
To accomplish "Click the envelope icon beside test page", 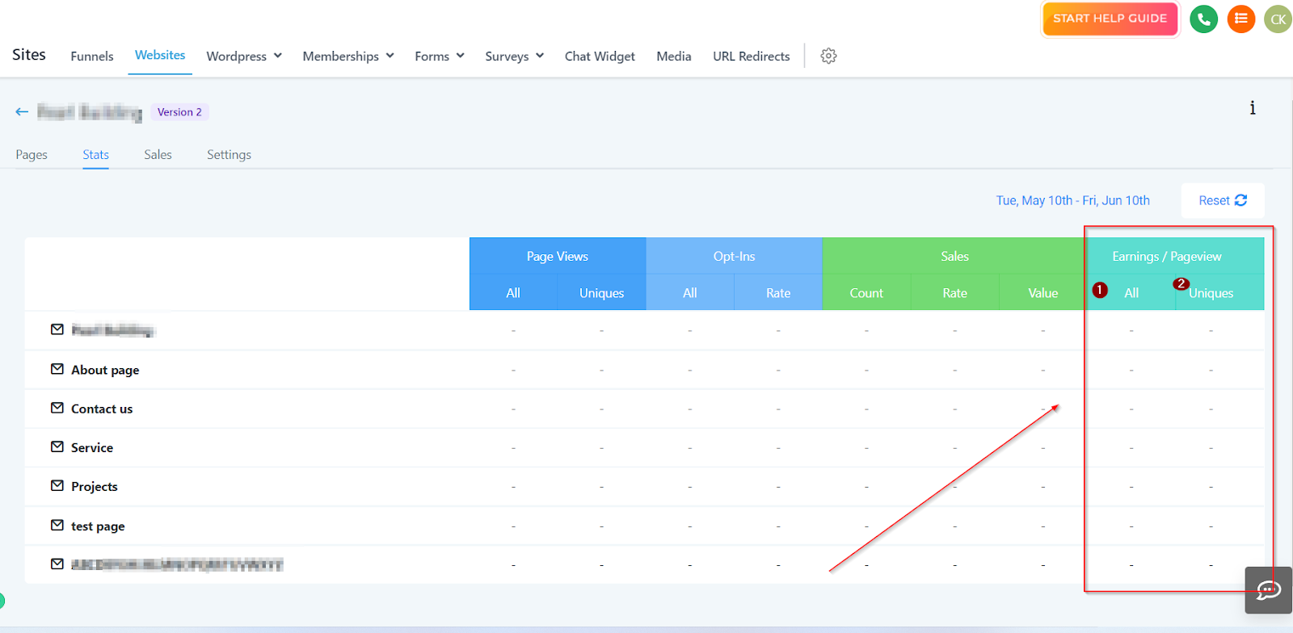I will (57, 525).
